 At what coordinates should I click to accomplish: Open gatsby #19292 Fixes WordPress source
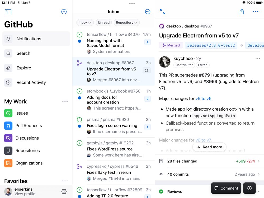point(114,149)
